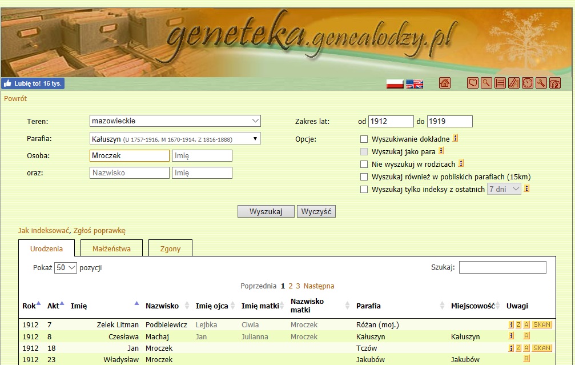The width and height of the screenshot is (575, 365).
Task: Click the Następna pagination link
Action: point(319,286)
